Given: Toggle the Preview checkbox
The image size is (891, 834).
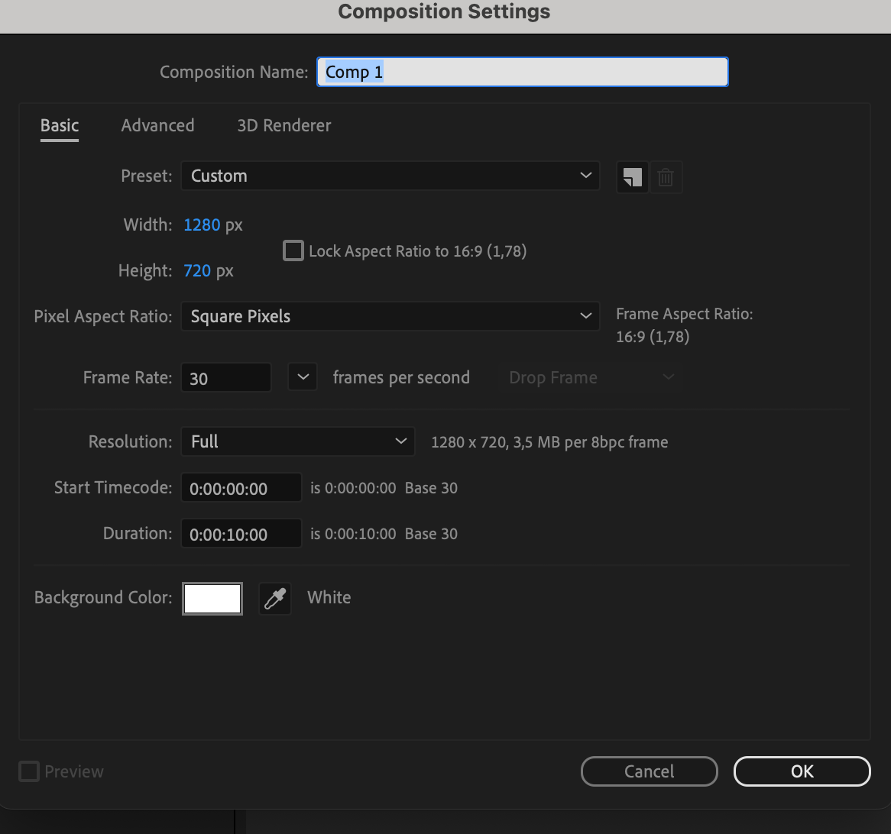Looking at the screenshot, I should (28, 771).
